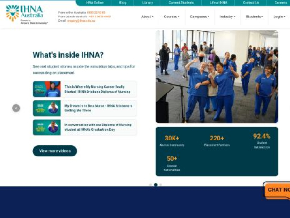Open 'This Is Where My Nursing Career Really Started' title
The image size is (290, 218).
pyautogui.click(x=98, y=89)
